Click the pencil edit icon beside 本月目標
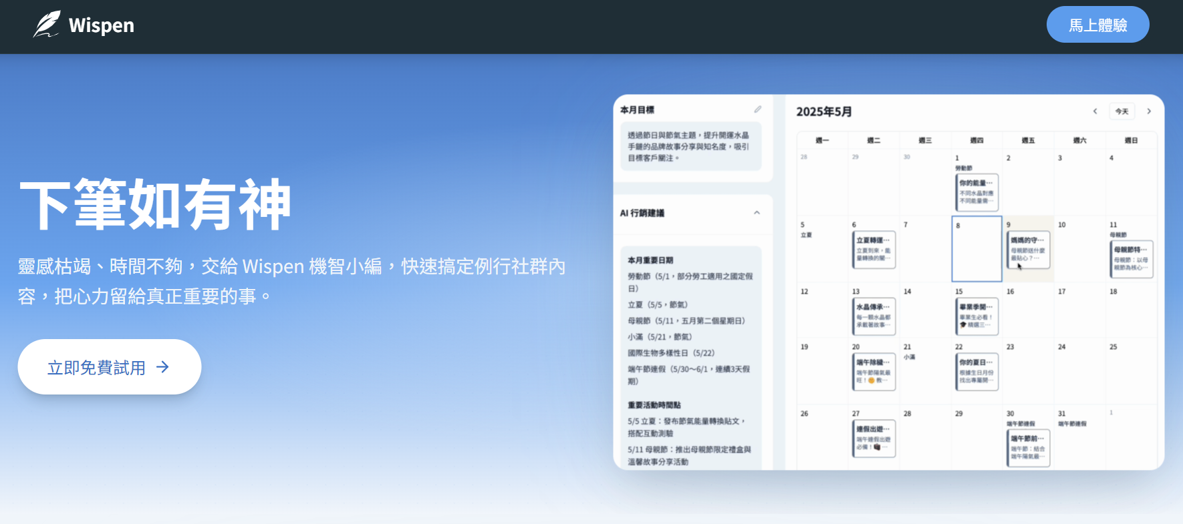This screenshot has height=524, width=1183. coord(757,109)
